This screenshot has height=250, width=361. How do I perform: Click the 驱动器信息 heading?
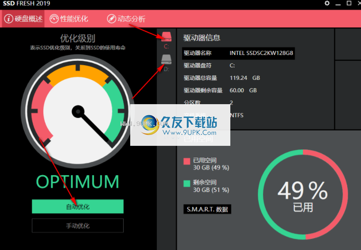click(x=202, y=38)
